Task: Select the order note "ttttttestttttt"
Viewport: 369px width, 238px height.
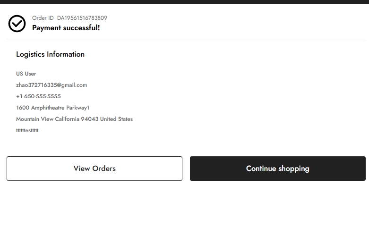Action: pyautogui.click(x=27, y=130)
